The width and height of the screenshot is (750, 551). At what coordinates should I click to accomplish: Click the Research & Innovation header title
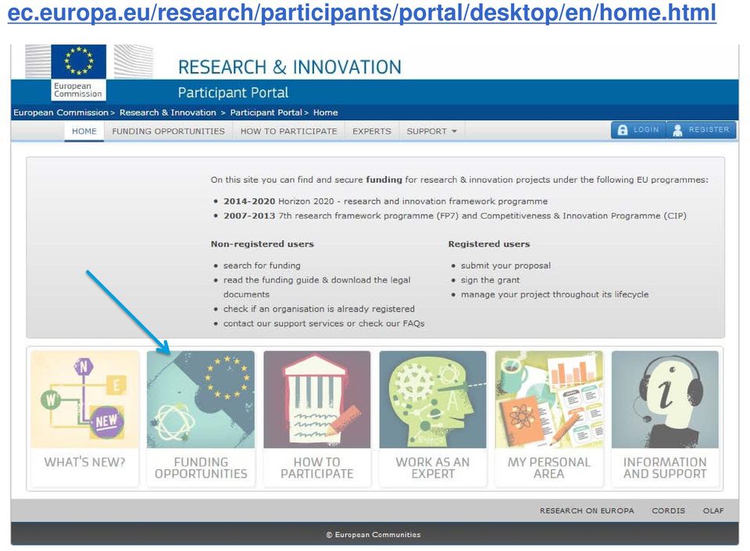(x=290, y=67)
